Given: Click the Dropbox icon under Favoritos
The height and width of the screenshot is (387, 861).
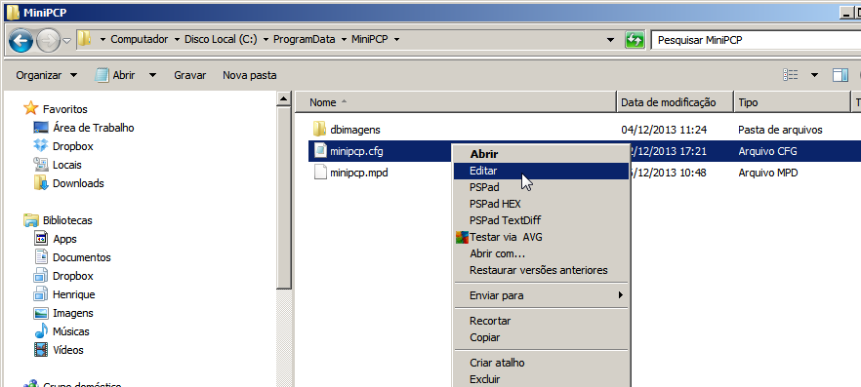Looking at the screenshot, I should tap(41, 146).
